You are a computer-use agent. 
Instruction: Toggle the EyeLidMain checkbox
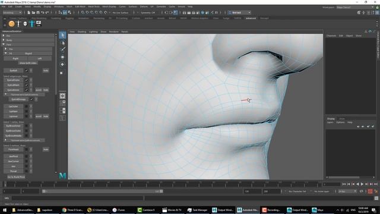(x=26, y=85)
